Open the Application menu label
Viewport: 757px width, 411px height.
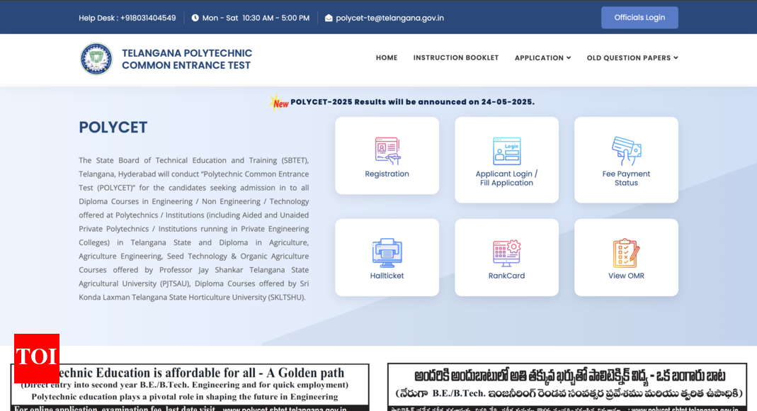pos(539,57)
